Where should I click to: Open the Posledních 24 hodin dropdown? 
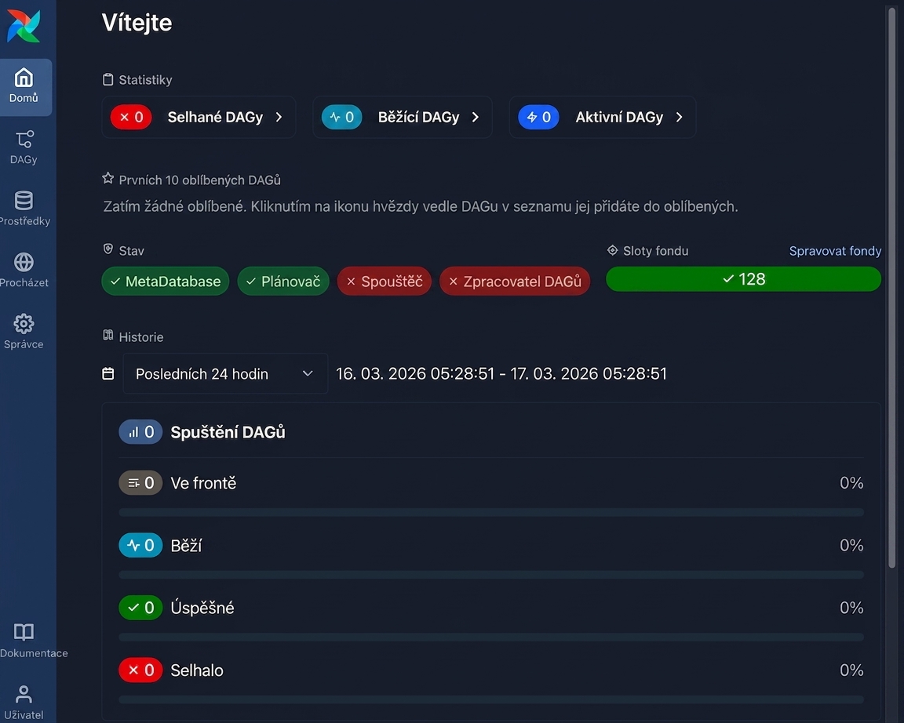pos(225,374)
